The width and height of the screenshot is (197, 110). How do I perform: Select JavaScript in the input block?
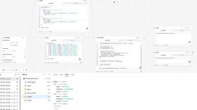(x=54, y=40)
